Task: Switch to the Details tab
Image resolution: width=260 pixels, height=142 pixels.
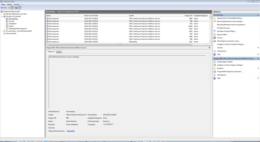Action: pos(59,52)
